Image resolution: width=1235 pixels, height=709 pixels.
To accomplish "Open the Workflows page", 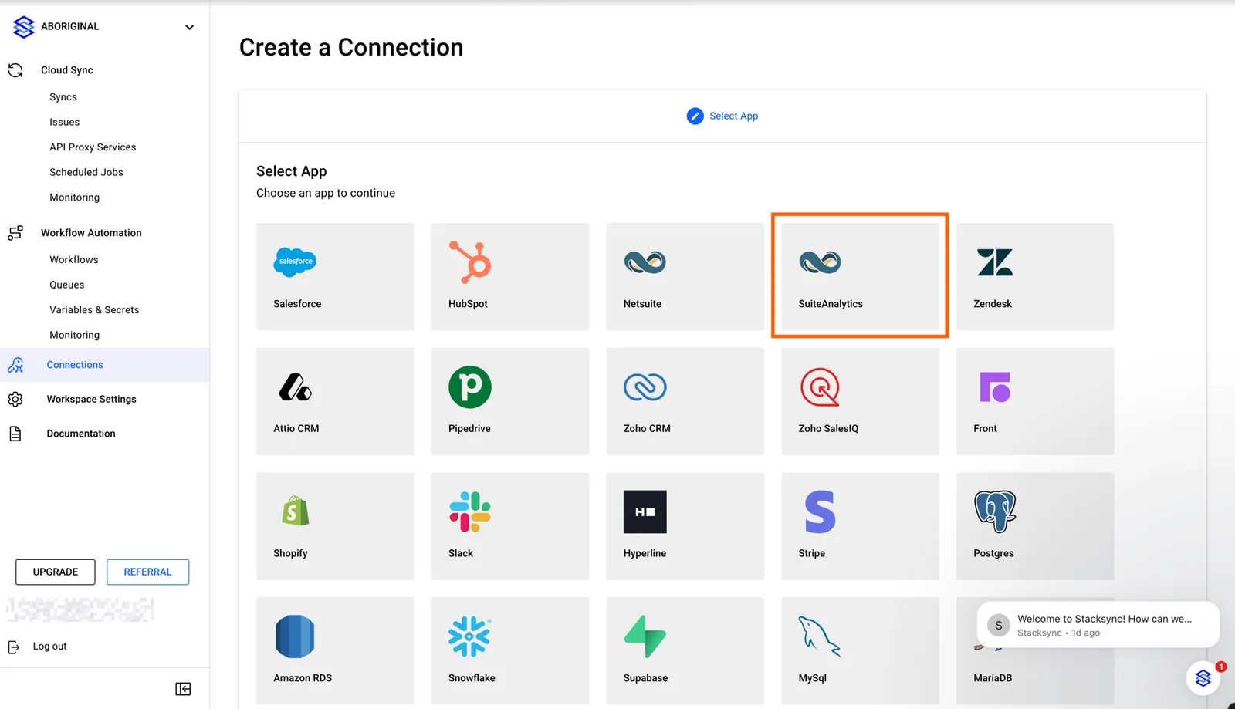I will tap(74, 260).
